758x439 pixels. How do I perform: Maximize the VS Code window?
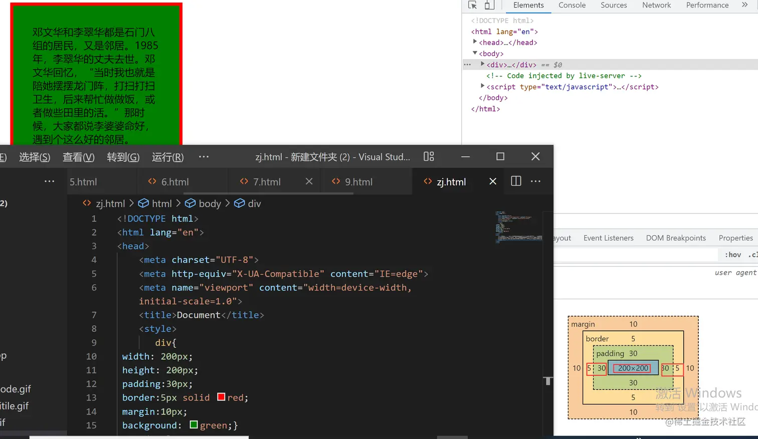(500, 156)
